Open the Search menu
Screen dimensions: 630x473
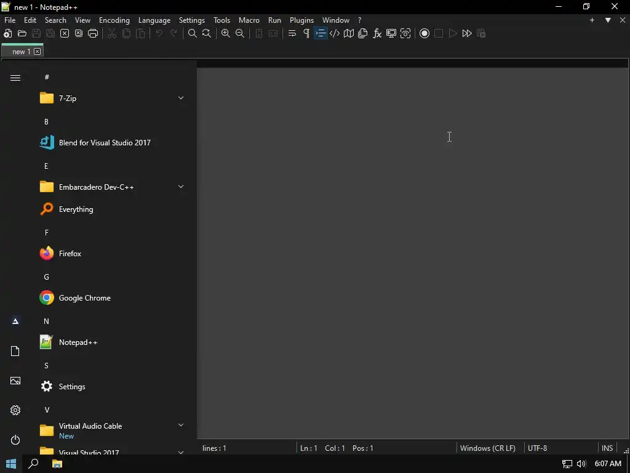[x=55, y=20]
